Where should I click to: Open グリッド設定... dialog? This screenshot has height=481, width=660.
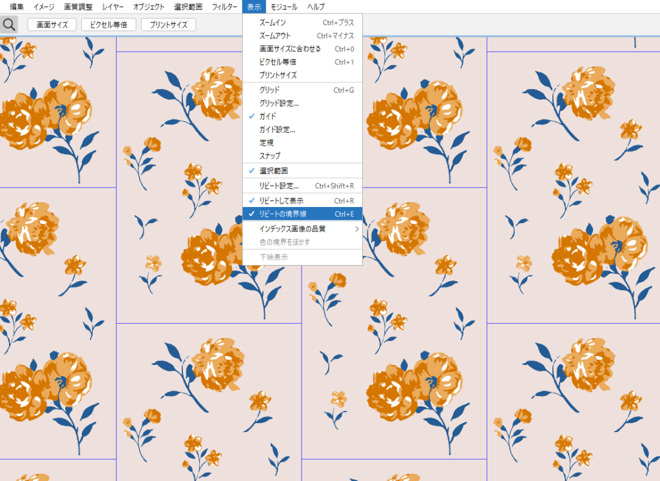point(302,103)
